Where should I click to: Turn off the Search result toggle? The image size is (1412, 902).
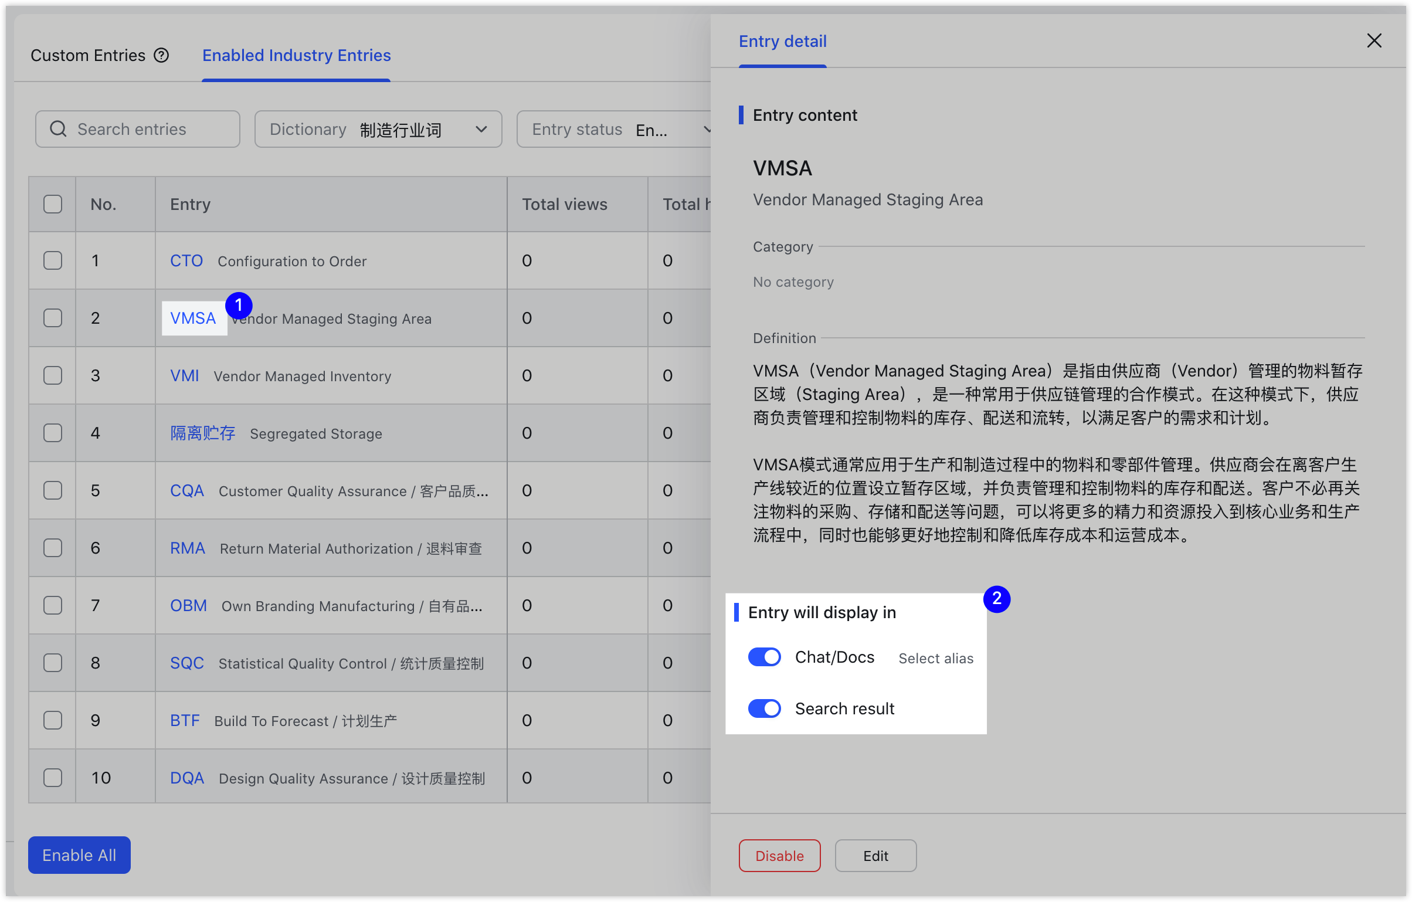point(764,708)
